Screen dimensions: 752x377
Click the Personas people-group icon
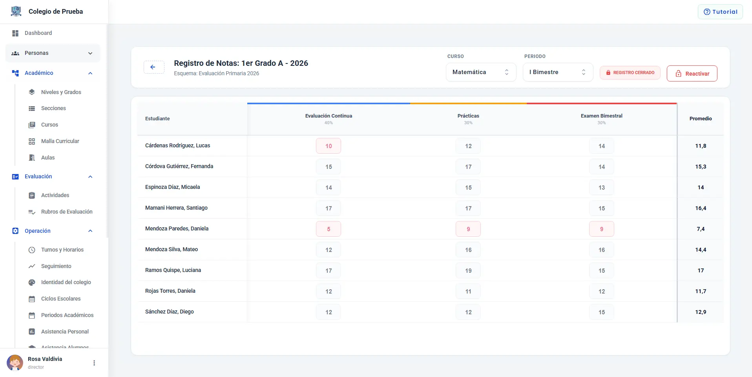point(15,53)
